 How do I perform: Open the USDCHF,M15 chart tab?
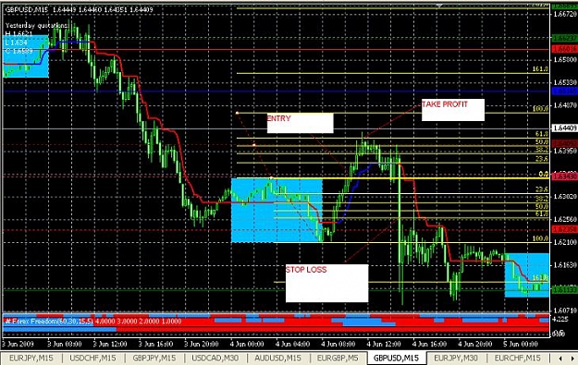click(92, 358)
